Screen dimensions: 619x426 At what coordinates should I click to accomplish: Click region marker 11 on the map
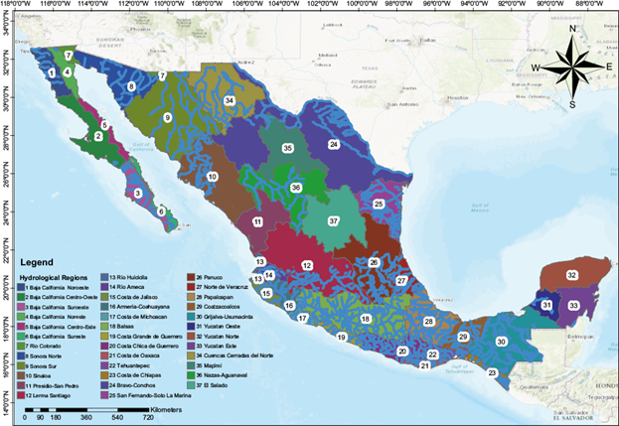pyautogui.click(x=257, y=221)
